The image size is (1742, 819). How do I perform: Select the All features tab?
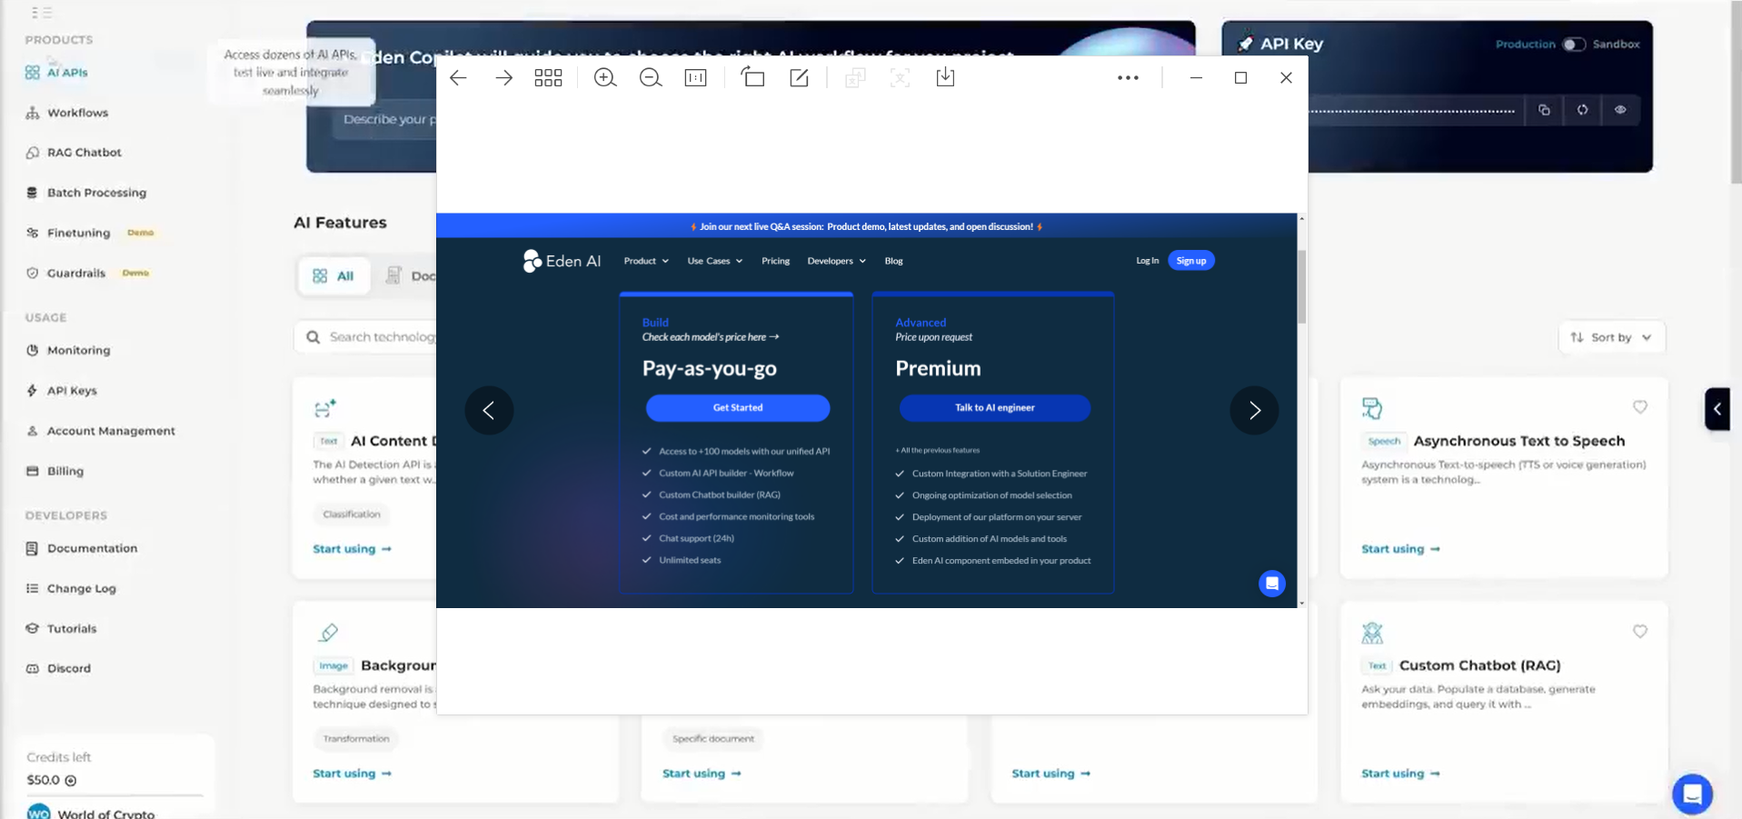[x=333, y=276]
